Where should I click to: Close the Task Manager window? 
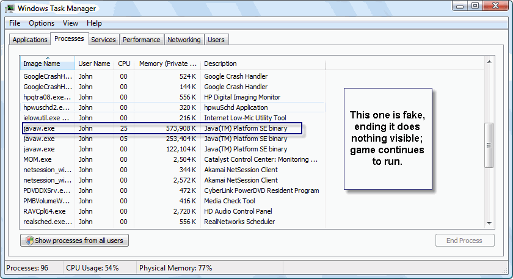click(x=496, y=5)
